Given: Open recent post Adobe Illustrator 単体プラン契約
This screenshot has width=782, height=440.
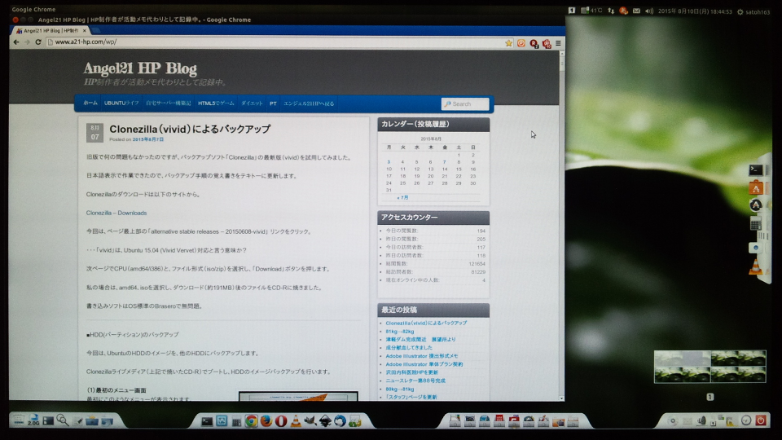Looking at the screenshot, I should pos(424,364).
